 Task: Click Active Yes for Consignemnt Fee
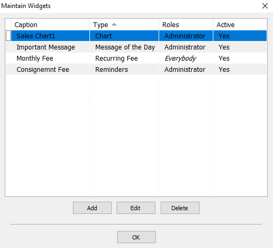(240, 69)
